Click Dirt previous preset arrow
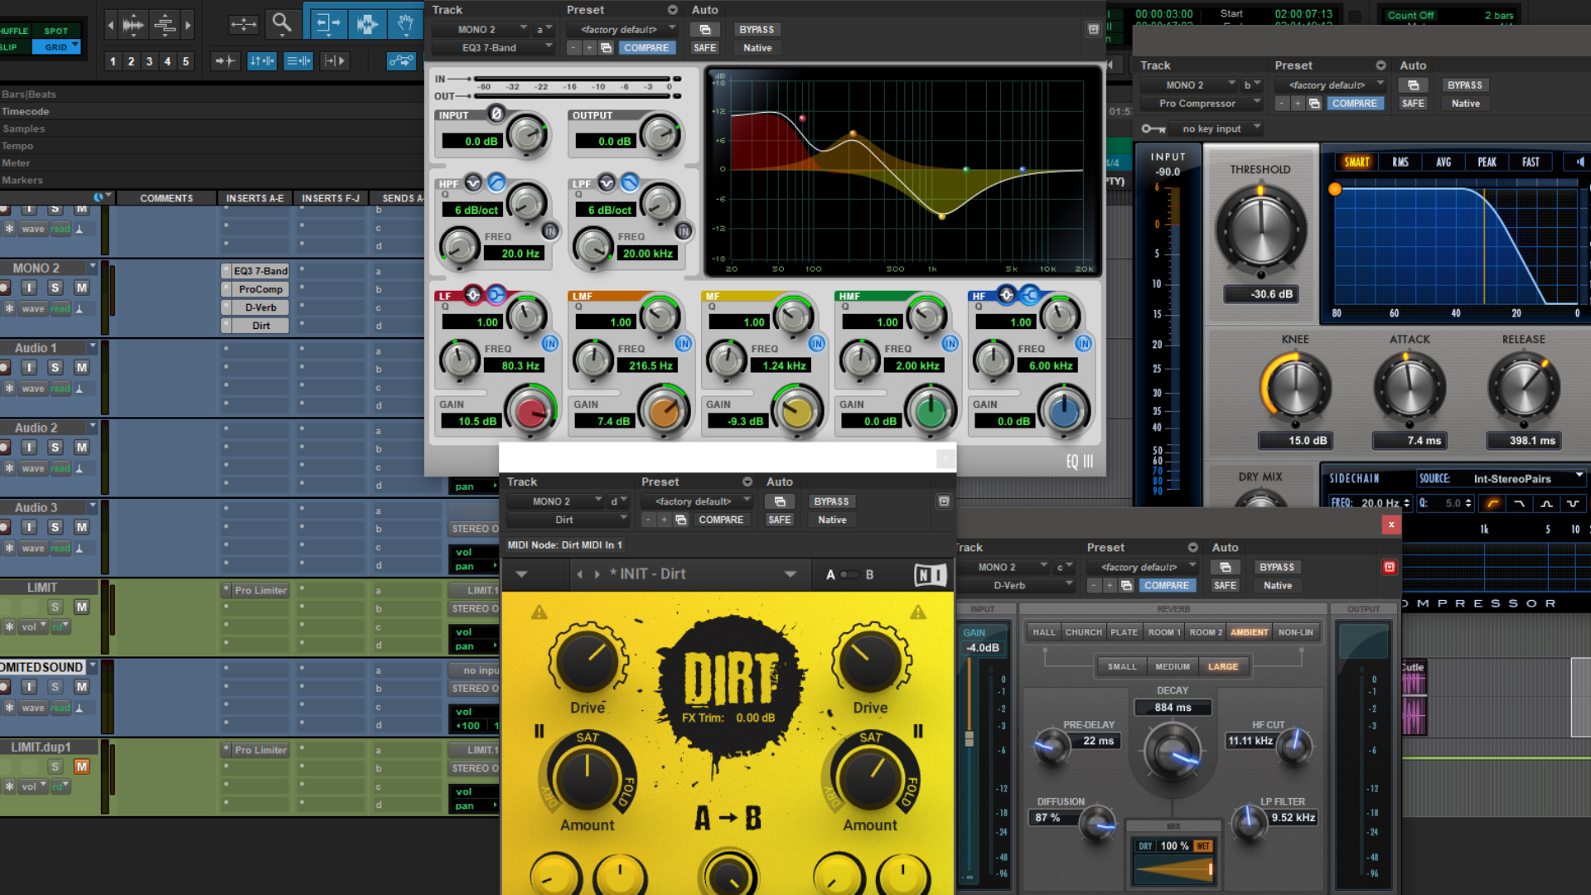1591x895 pixels. coord(579,574)
